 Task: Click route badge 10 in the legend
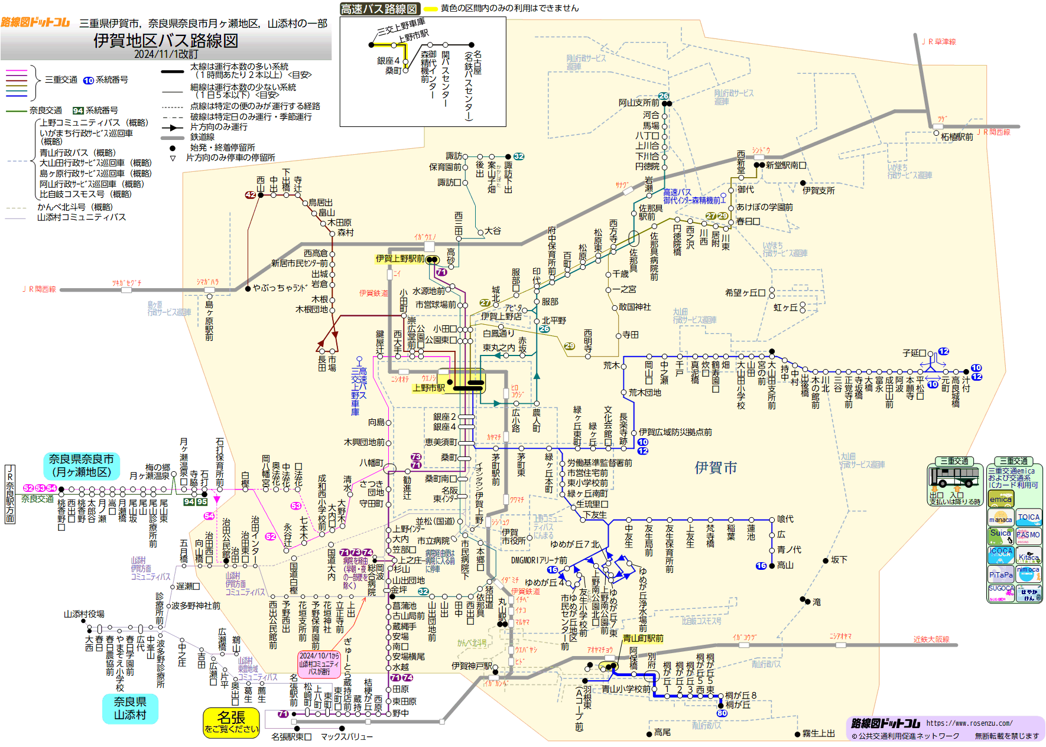tap(89, 80)
